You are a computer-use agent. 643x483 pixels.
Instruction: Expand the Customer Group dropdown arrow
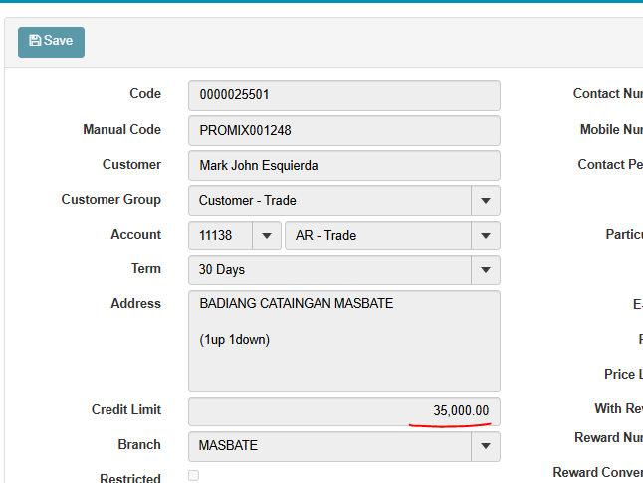pos(485,200)
